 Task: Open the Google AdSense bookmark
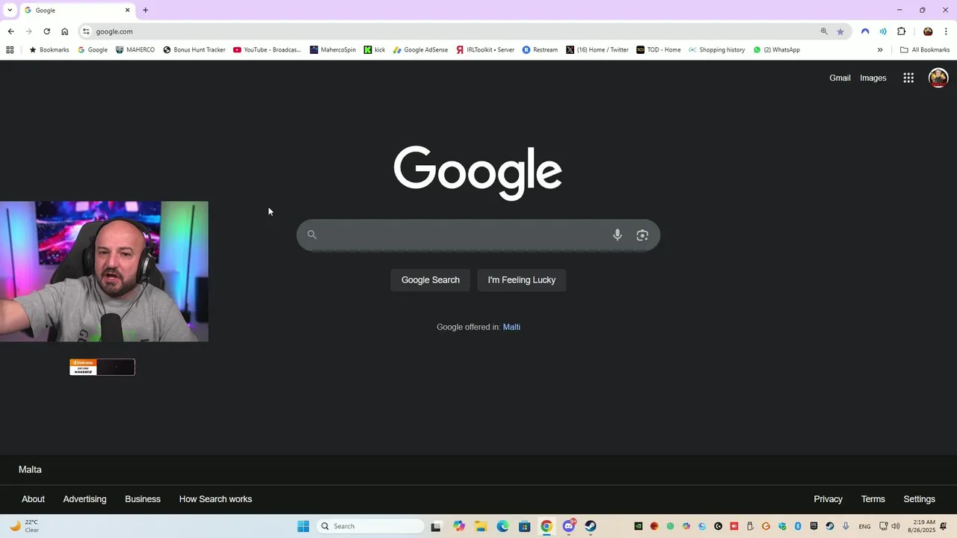(x=420, y=49)
